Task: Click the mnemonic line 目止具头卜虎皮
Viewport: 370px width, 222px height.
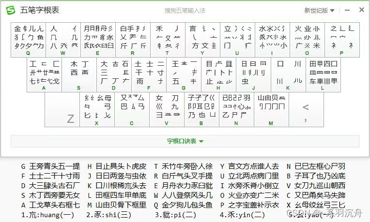Action: click(x=121, y=166)
